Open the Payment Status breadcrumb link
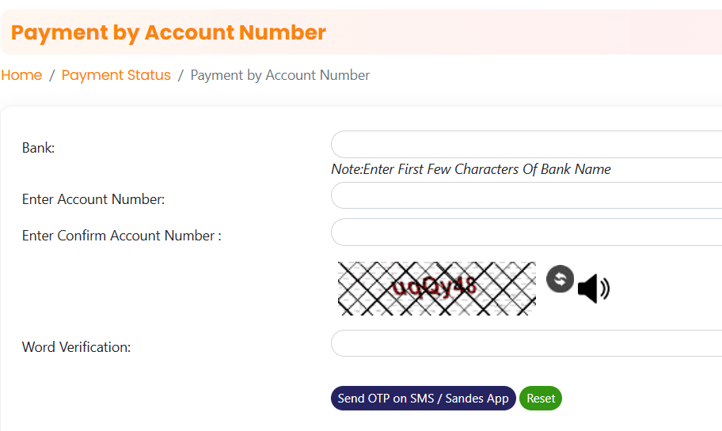Viewport: 722px width, 431px height. pos(116,75)
